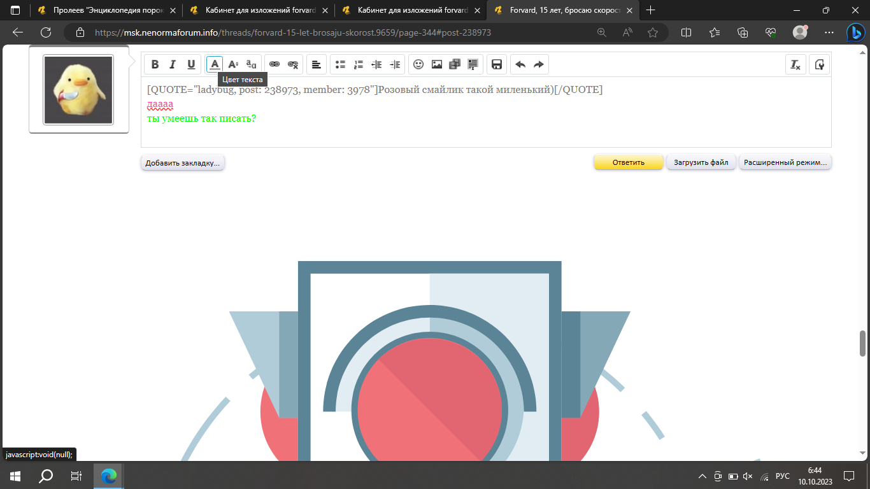Image resolution: width=870 pixels, height=489 pixels.
Task: Switch to the Пролеев Энциклопедия browser tab
Action: click(107, 10)
